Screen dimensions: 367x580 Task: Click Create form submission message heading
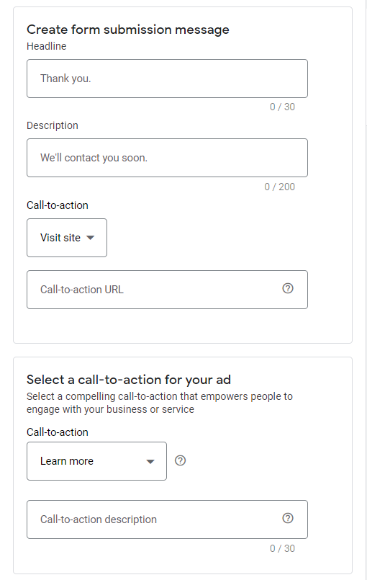[x=128, y=30]
